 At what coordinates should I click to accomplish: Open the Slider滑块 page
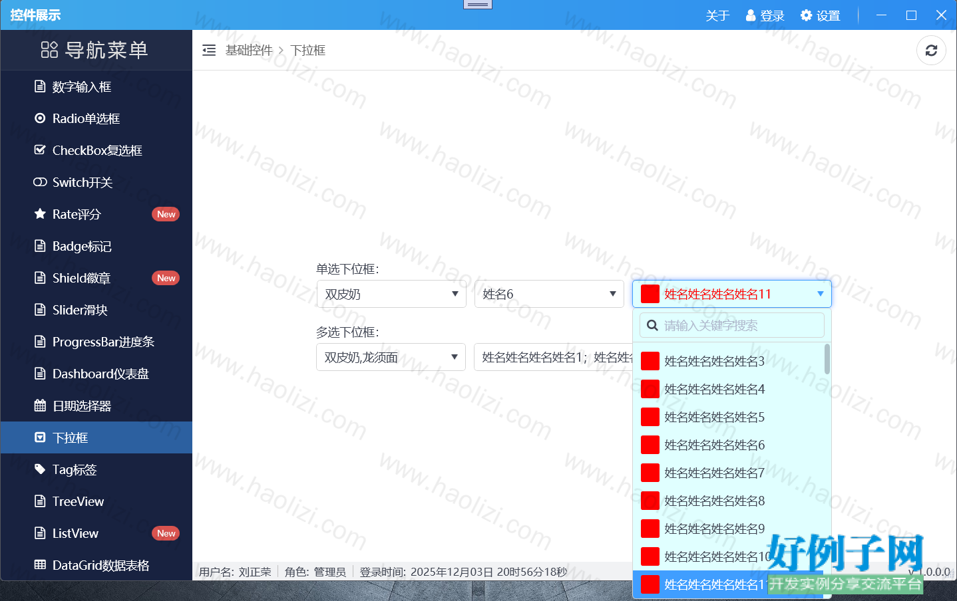click(x=96, y=310)
